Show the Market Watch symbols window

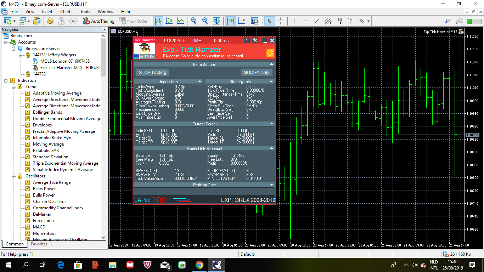[37, 21]
